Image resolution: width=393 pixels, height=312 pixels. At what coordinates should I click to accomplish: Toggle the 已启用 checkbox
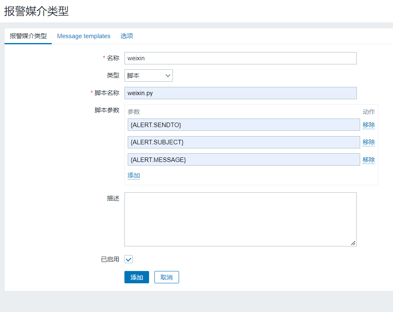click(129, 259)
